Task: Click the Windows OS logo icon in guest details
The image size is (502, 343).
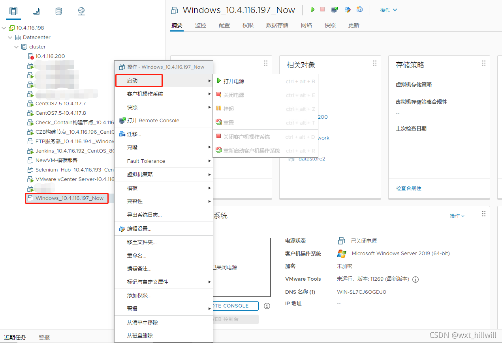Action: click(342, 254)
